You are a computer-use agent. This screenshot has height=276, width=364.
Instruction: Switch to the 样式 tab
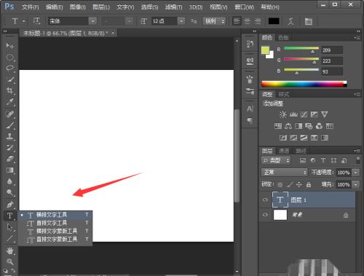284,94
